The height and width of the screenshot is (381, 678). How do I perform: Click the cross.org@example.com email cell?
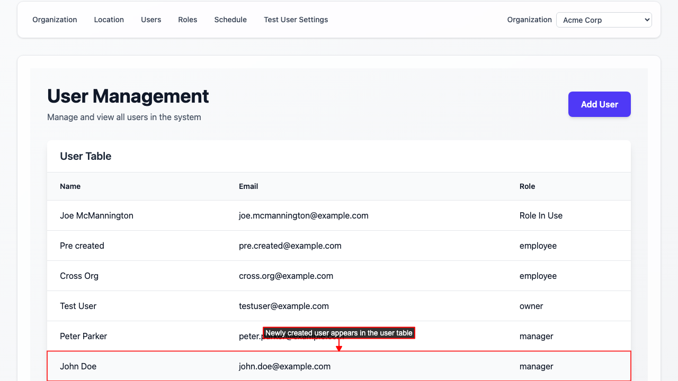tap(286, 276)
